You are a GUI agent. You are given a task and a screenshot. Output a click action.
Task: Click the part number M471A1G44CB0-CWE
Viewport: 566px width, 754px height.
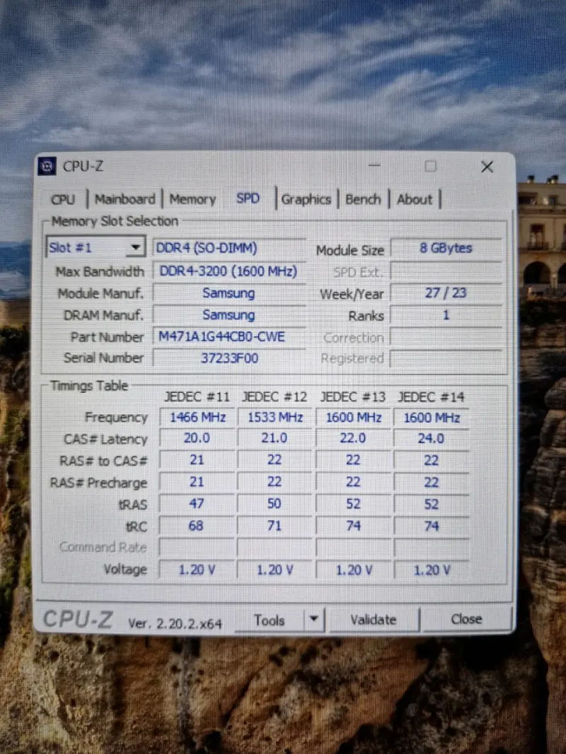229,336
